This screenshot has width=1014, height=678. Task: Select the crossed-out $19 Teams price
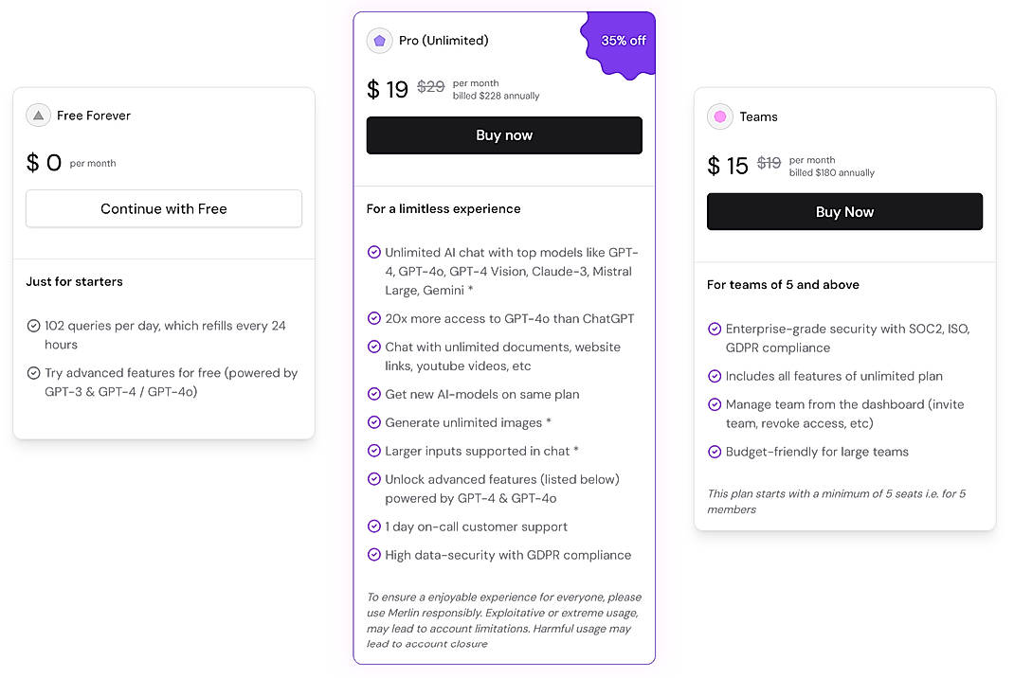pos(768,164)
